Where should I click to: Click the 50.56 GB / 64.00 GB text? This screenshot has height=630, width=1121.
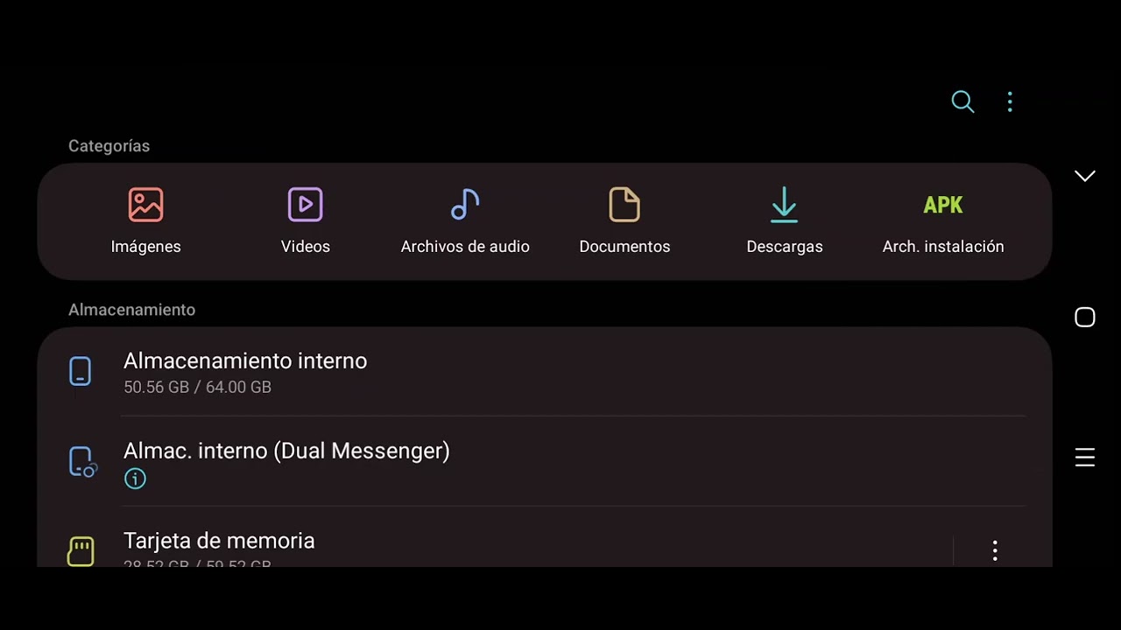(x=197, y=387)
